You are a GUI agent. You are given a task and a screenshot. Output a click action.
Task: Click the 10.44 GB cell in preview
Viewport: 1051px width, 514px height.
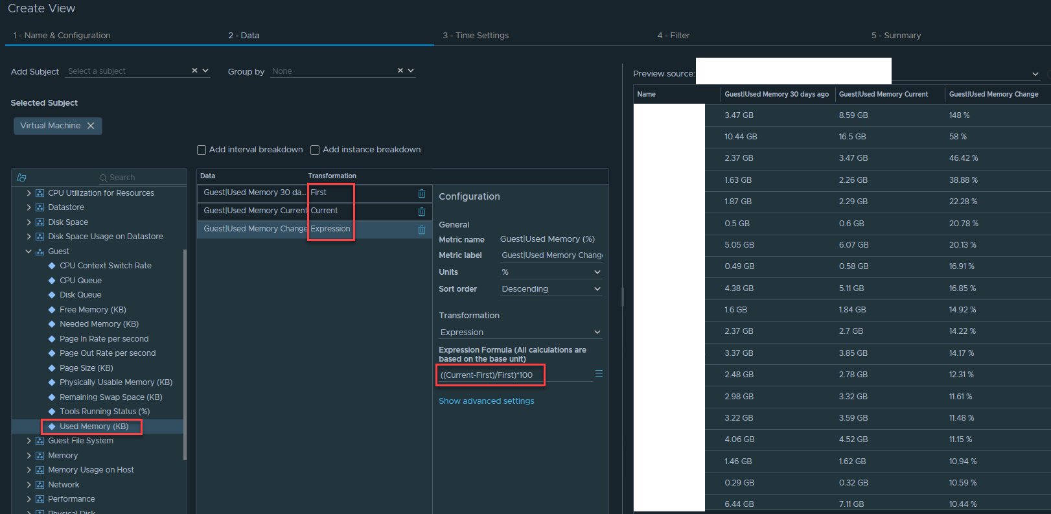click(741, 137)
